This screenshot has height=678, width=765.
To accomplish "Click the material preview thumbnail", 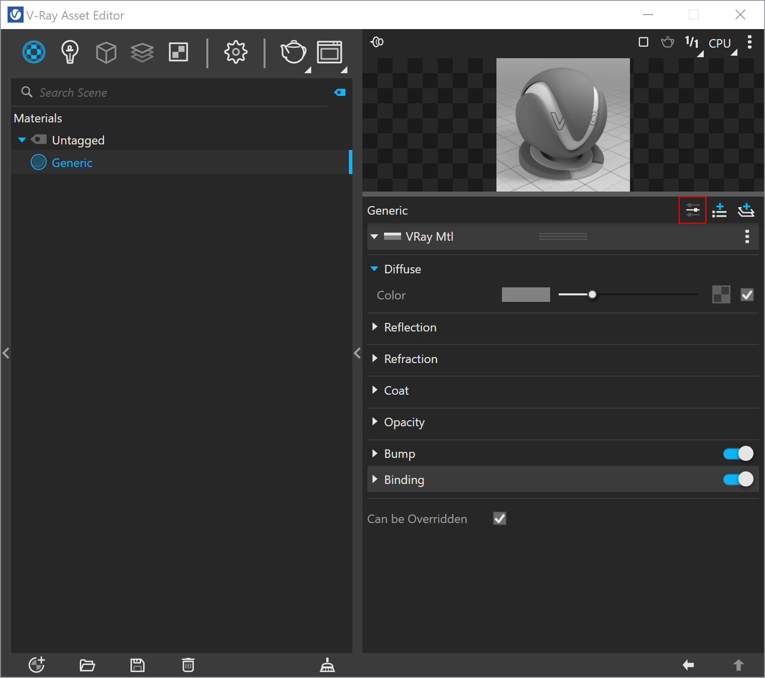I will point(563,125).
